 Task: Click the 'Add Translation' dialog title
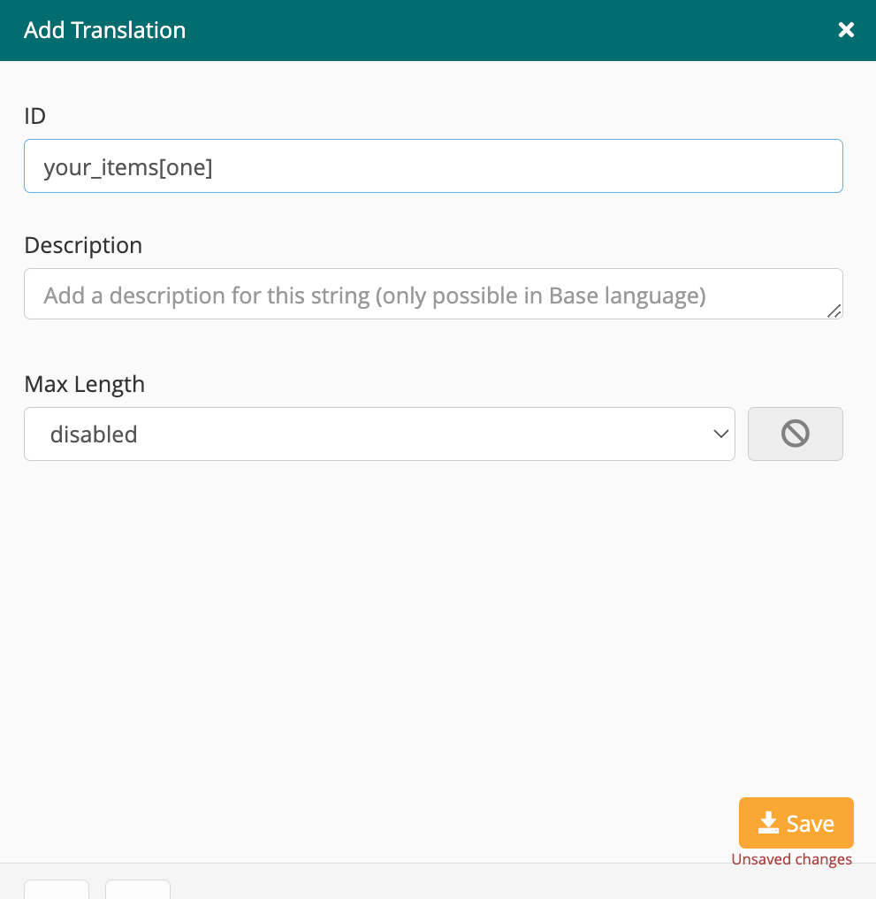105,30
